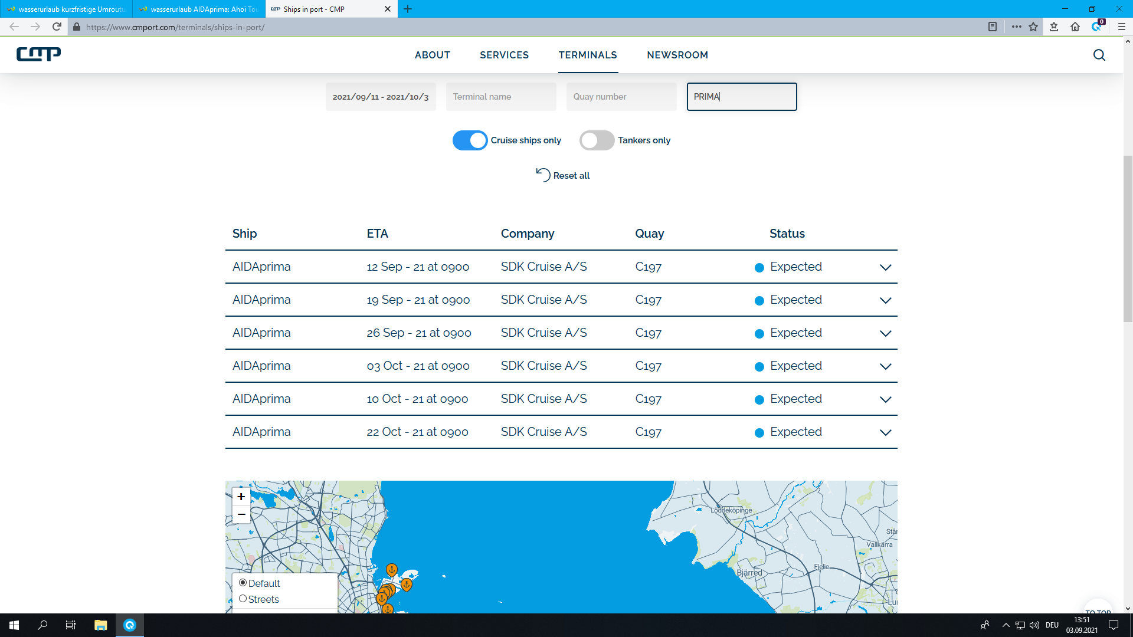This screenshot has height=637, width=1133.
Task: Open the SERVICES menu
Action: [505, 55]
